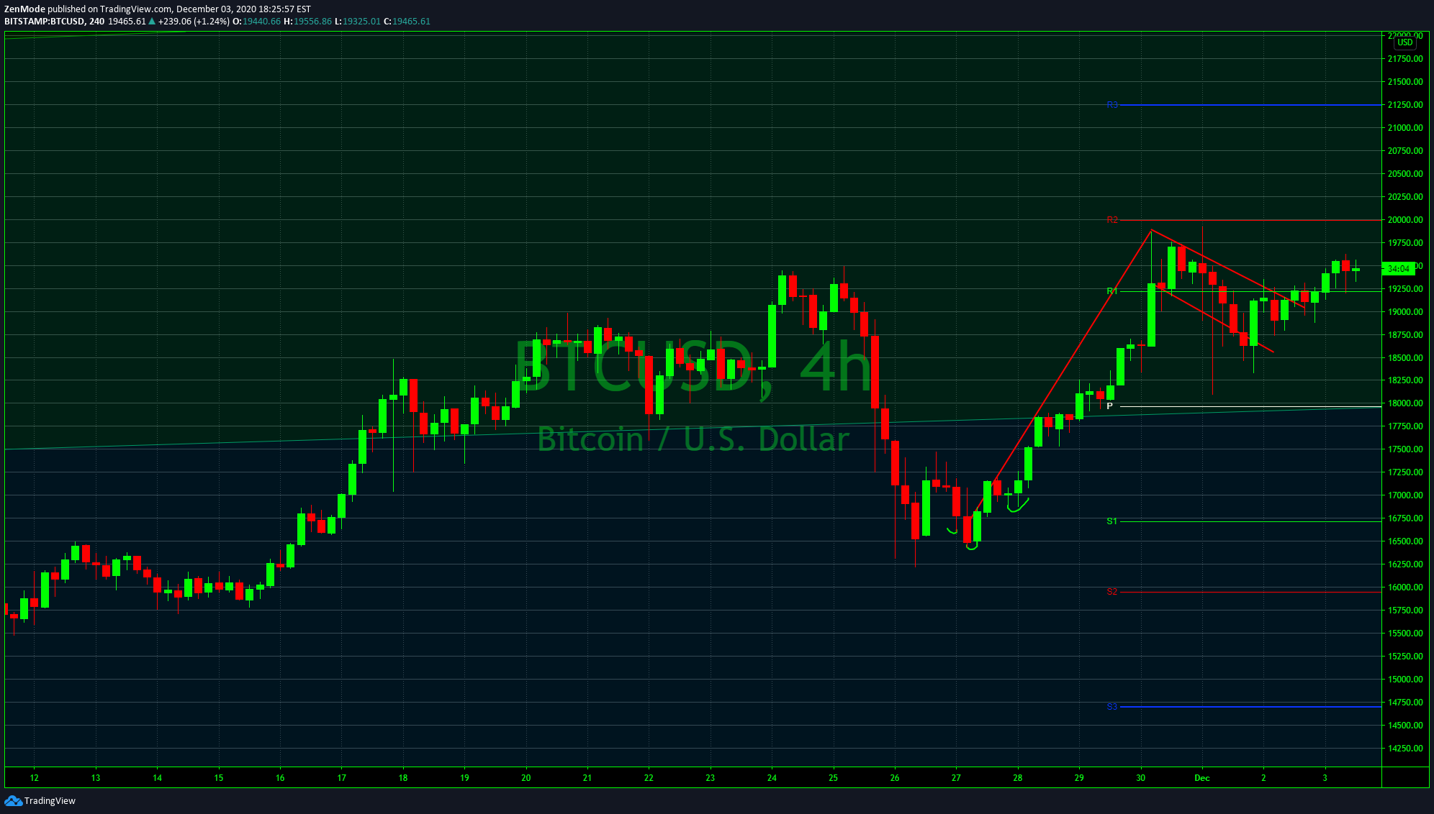Select the P pivot point label
The width and height of the screenshot is (1434, 814).
click(x=1109, y=406)
